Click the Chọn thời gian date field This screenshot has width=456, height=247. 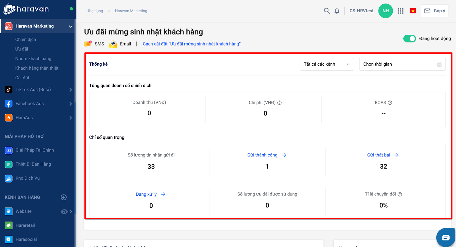pos(402,64)
